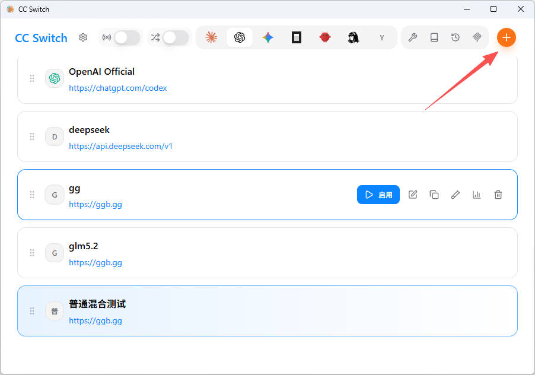The height and width of the screenshot is (375, 535).
Task: Click the deepseek D avatar
Action: pos(55,136)
